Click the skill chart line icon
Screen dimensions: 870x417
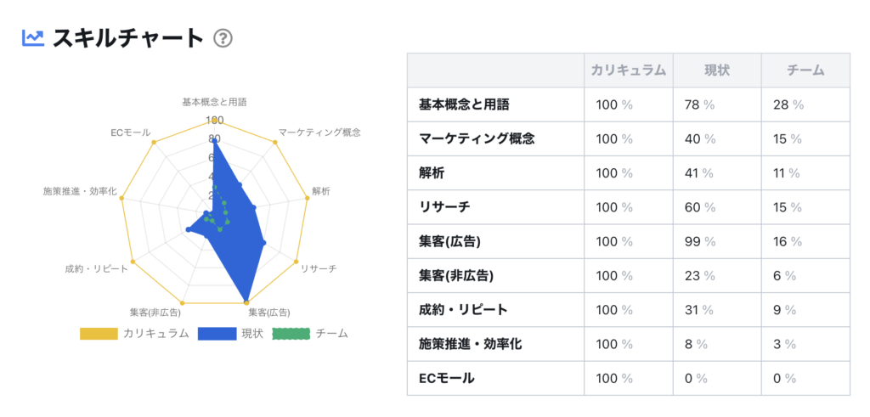tap(33, 37)
